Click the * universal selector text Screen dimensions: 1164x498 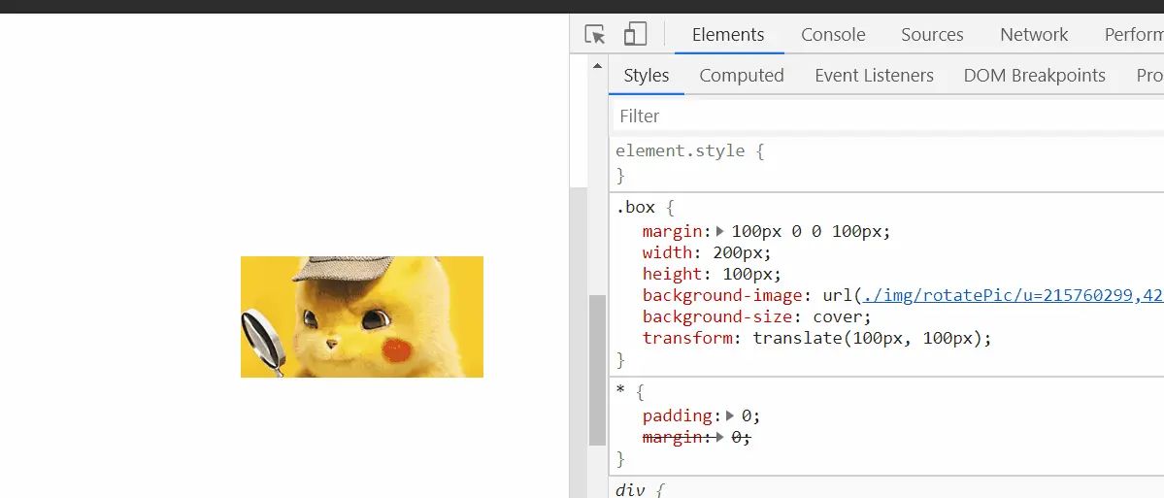(x=620, y=391)
